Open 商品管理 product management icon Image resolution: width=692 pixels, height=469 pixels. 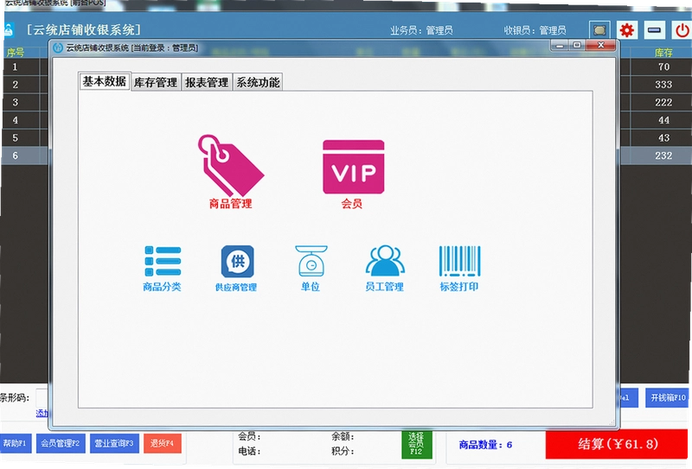tap(230, 172)
